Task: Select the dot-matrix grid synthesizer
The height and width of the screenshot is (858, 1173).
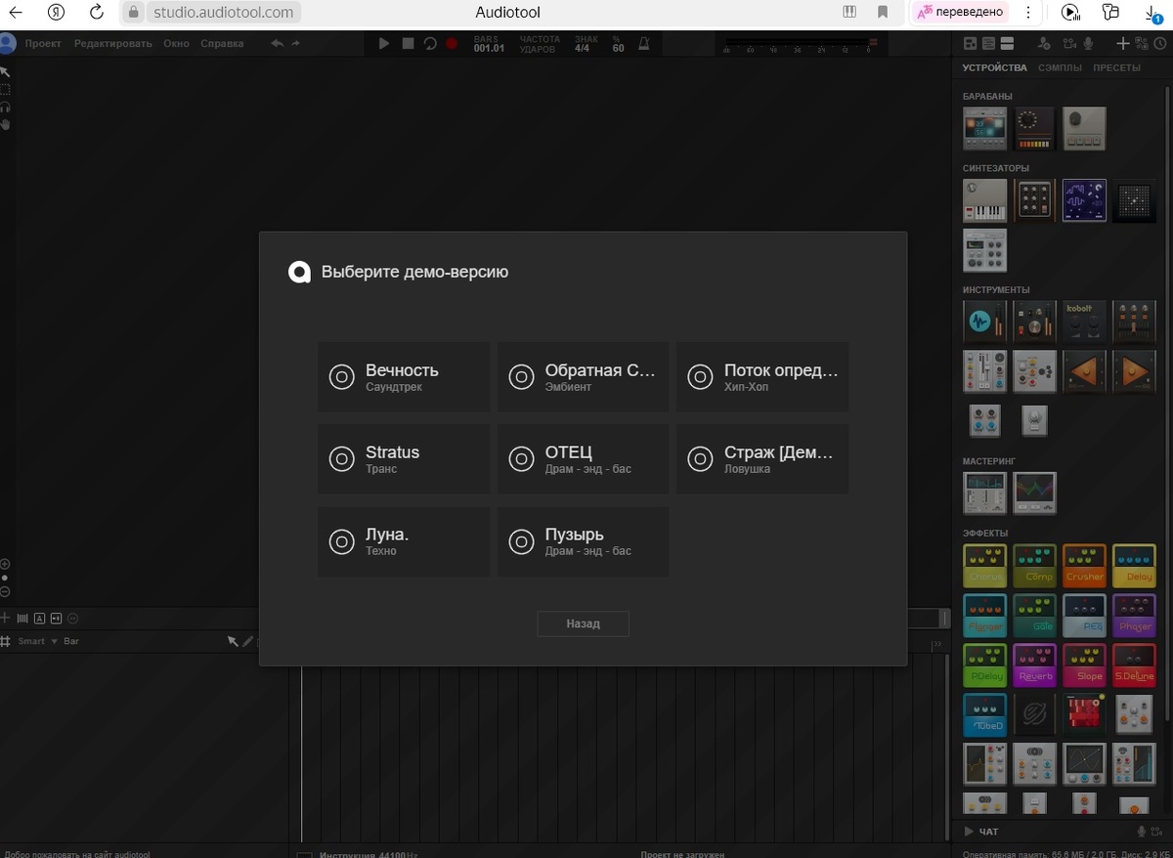Action: (x=1134, y=200)
